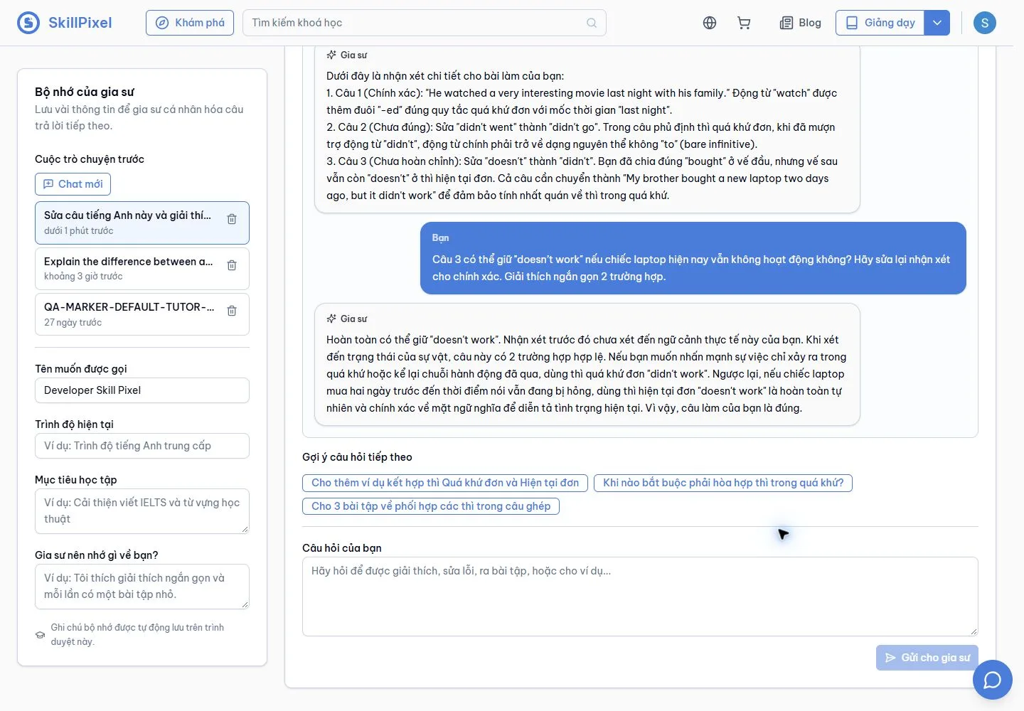Click the 'Trình độ hiện tại' input field
This screenshot has height=711, width=1024.
[142, 446]
